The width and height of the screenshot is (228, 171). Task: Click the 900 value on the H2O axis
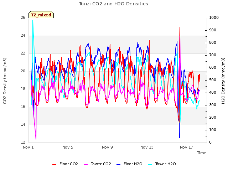(x=213, y=30)
